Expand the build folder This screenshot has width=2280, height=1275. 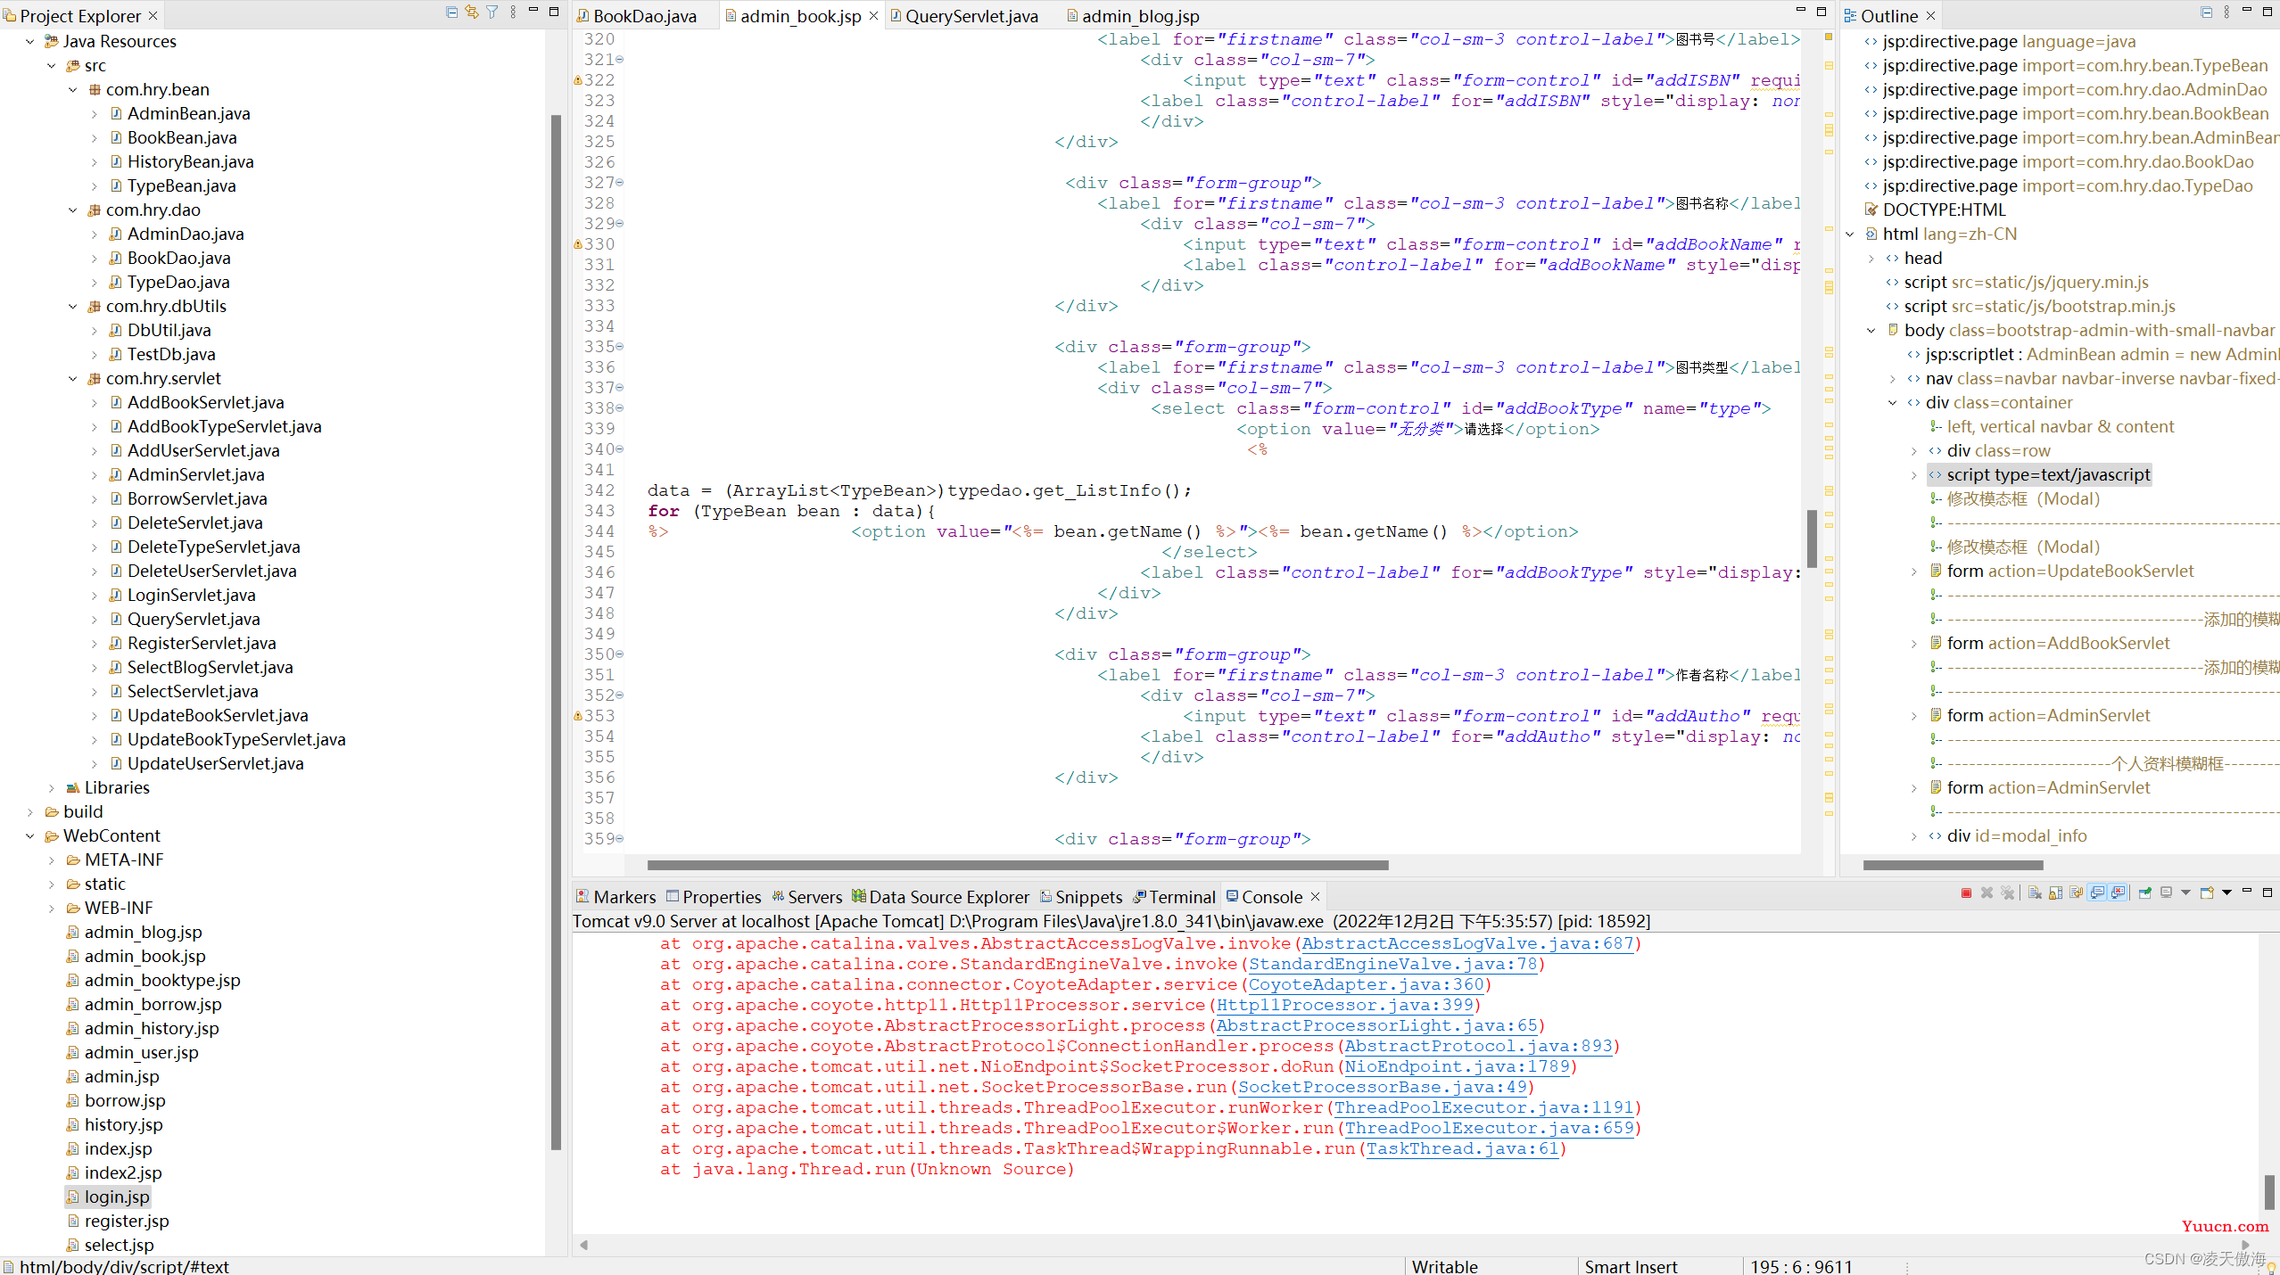click(x=30, y=811)
